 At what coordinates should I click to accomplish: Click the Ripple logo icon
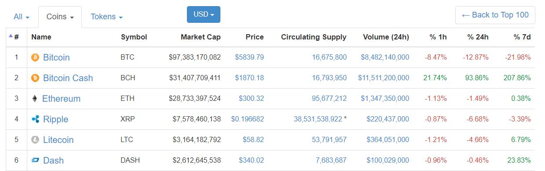pyautogui.click(x=35, y=119)
